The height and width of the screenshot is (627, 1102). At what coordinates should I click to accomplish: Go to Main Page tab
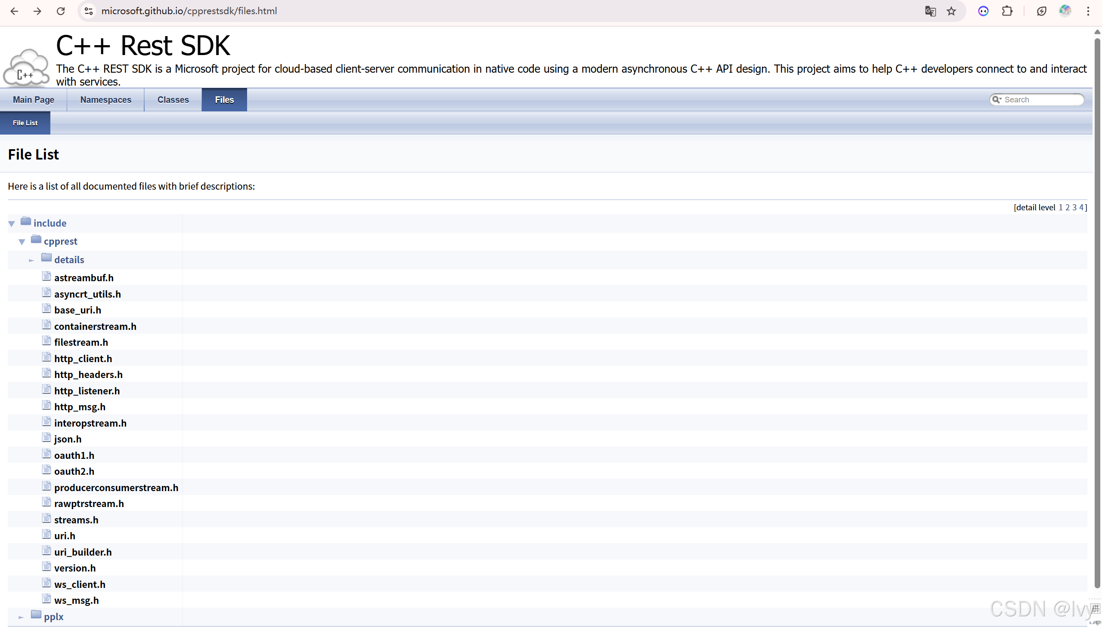(x=34, y=99)
